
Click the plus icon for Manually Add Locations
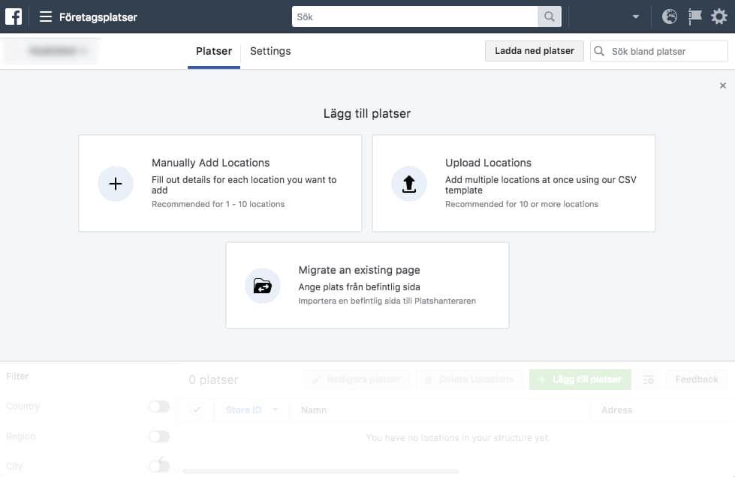116,184
